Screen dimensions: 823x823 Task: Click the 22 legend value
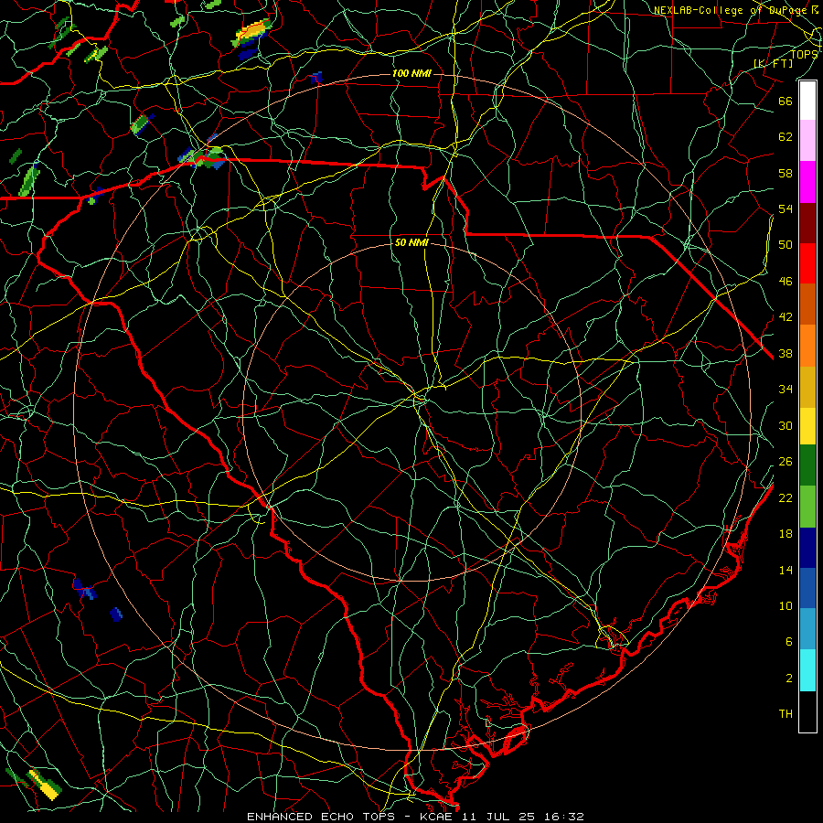786,497
